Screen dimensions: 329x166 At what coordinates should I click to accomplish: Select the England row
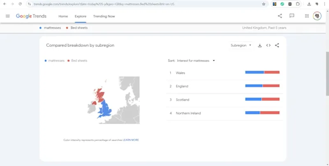point(225,86)
